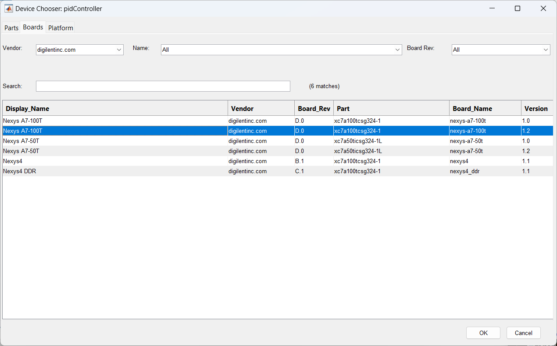Select the Nexys4 rev B.1 row
Viewport: 557px width, 346px height.
(115, 161)
